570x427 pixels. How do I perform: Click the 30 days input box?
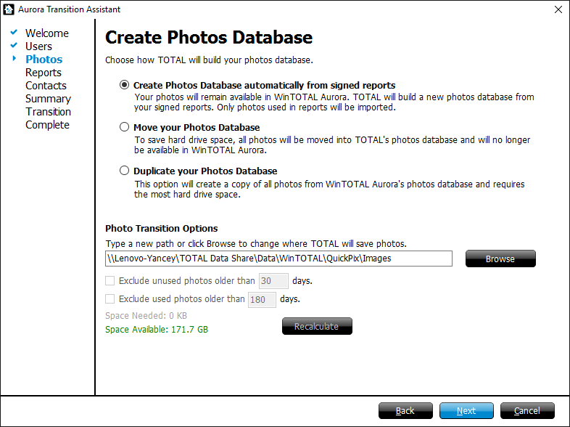273,281
